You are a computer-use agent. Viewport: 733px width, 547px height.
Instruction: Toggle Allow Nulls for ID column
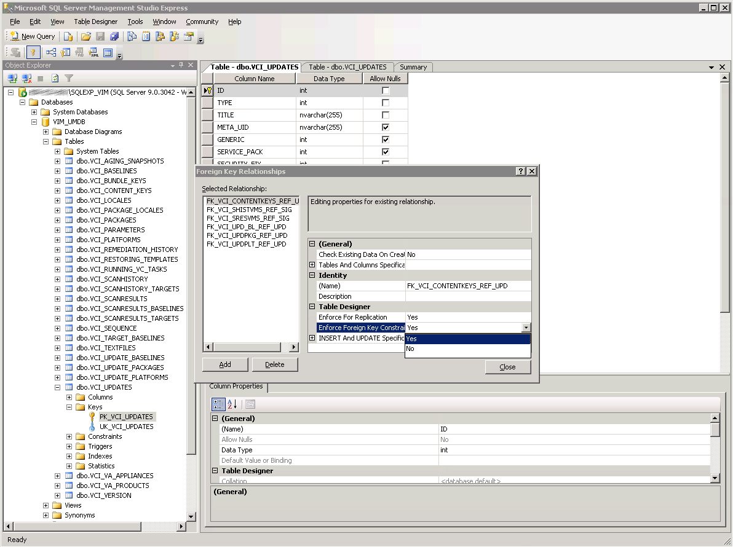pyautogui.click(x=386, y=90)
